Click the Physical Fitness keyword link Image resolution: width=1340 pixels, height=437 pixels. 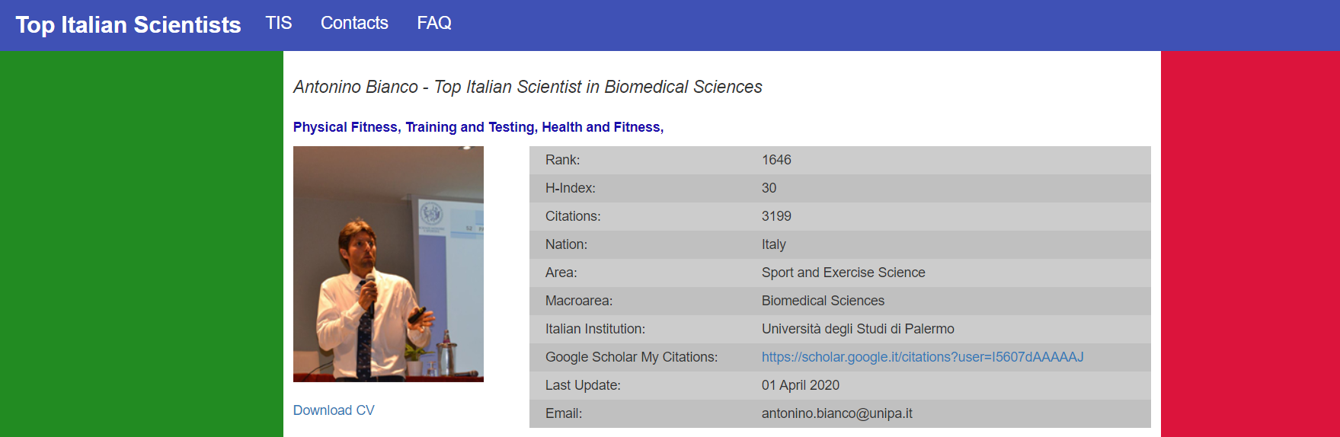345,127
